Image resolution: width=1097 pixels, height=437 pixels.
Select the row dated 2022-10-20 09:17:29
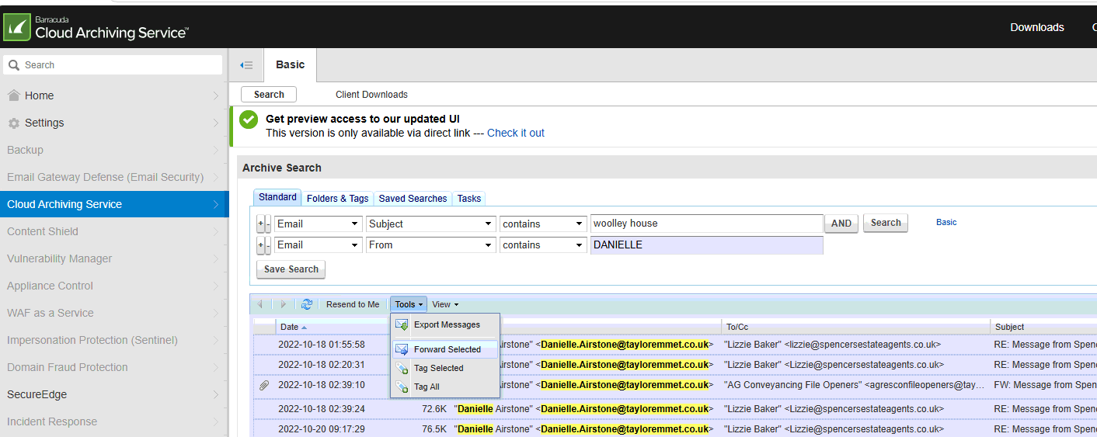coord(675,428)
